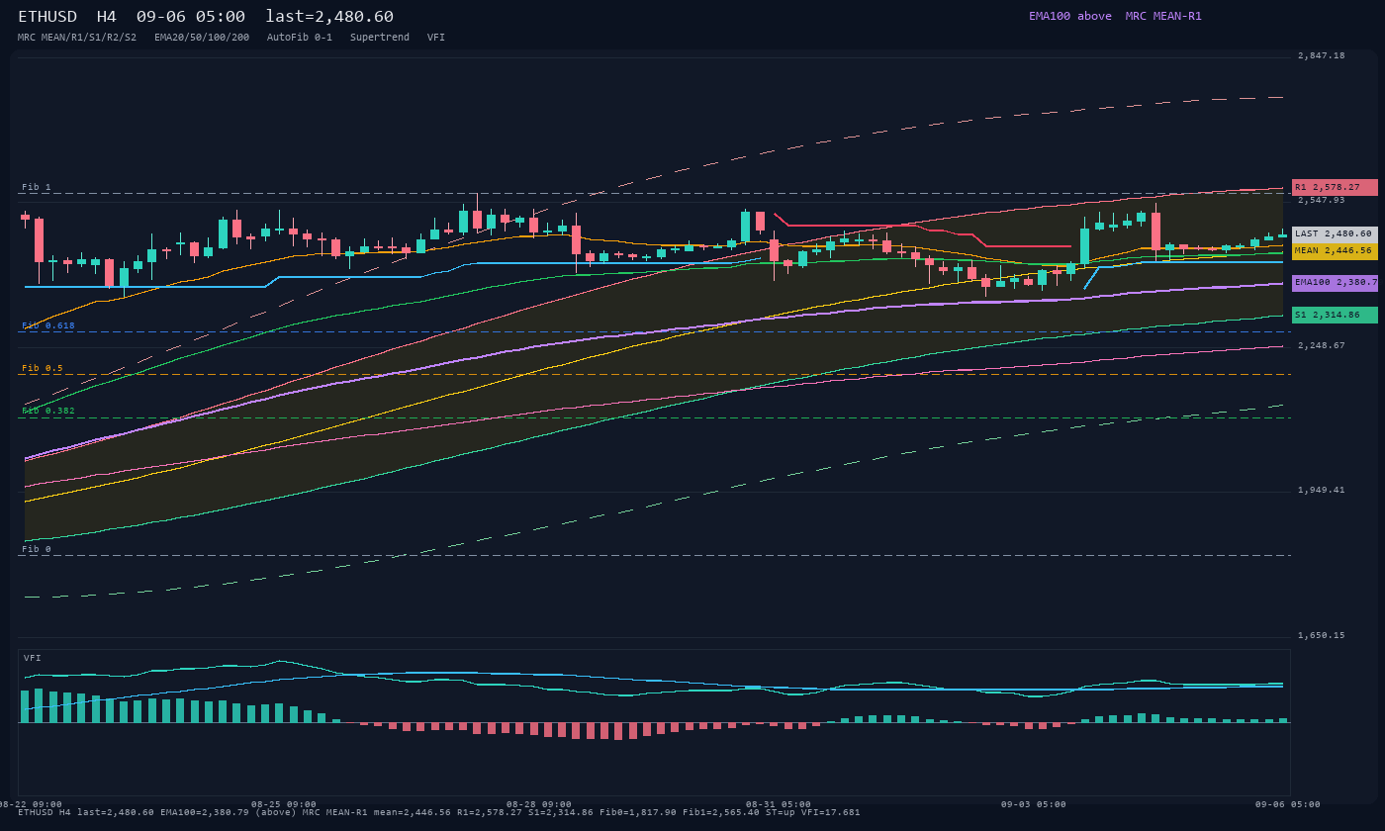Click the MRC MEAN-R1 status label
Screen dimensions: 1385x831
tap(1163, 16)
